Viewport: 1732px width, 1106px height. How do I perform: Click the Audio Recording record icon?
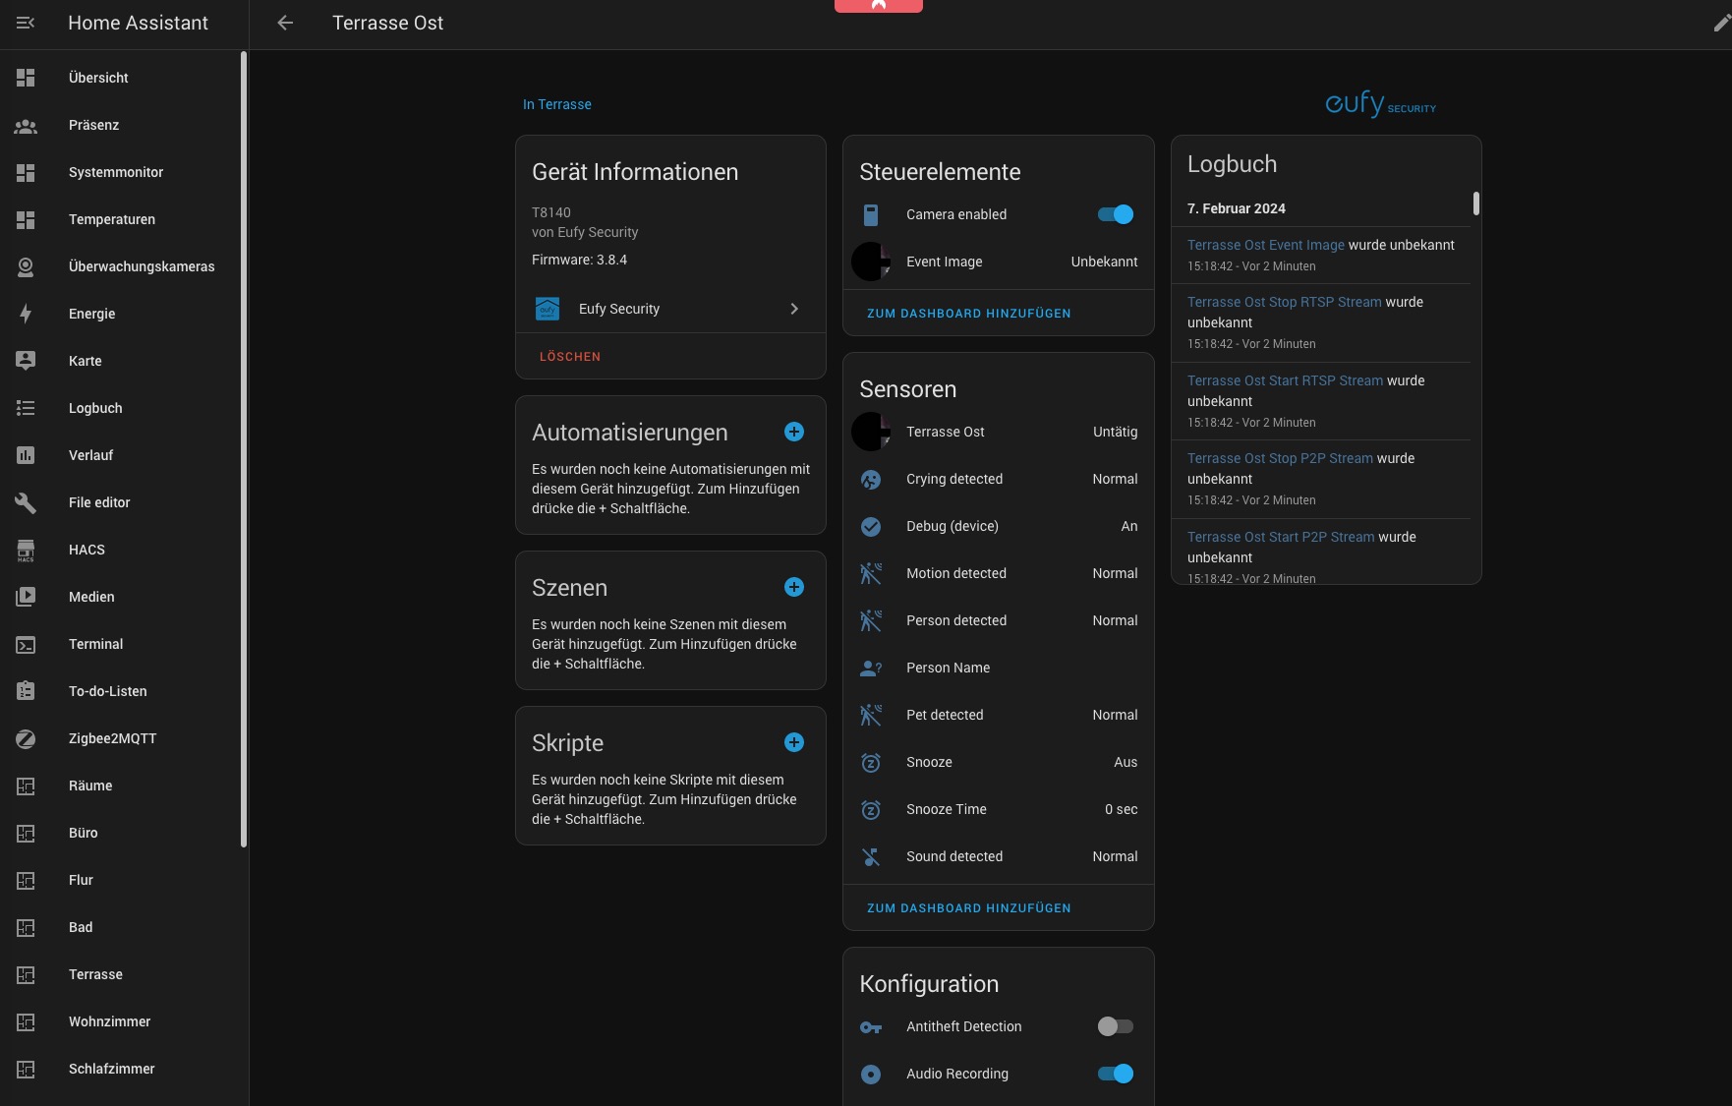pyautogui.click(x=871, y=1075)
